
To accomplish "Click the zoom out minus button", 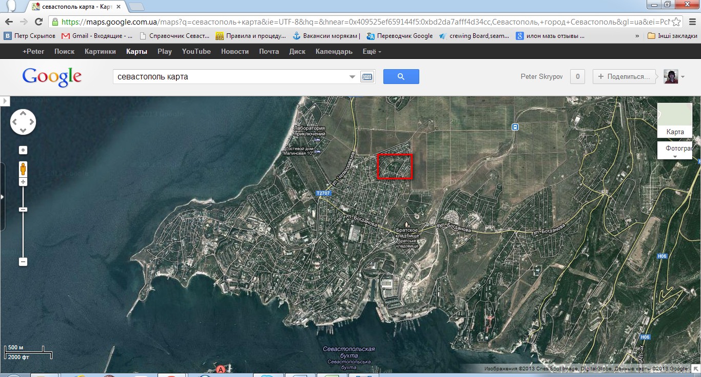I will [23, 262].
